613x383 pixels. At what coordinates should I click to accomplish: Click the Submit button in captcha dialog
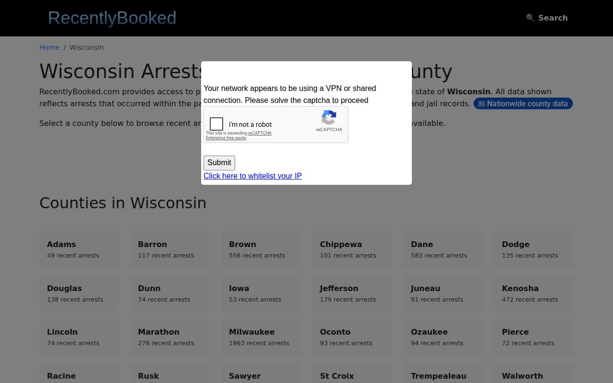tap(219, 163)
